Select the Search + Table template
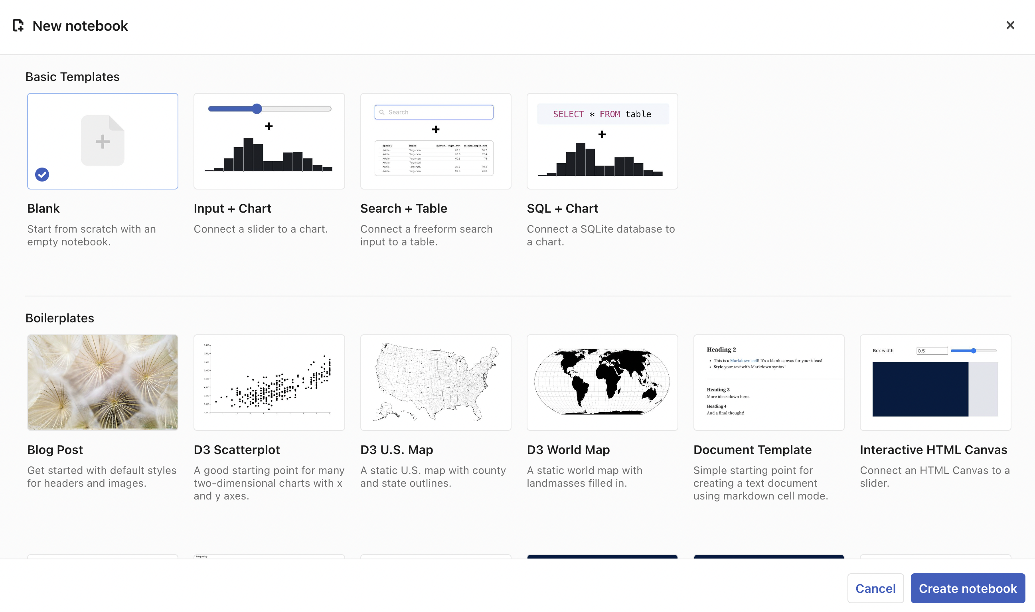The image size is (1035, 612). [435, 141]
